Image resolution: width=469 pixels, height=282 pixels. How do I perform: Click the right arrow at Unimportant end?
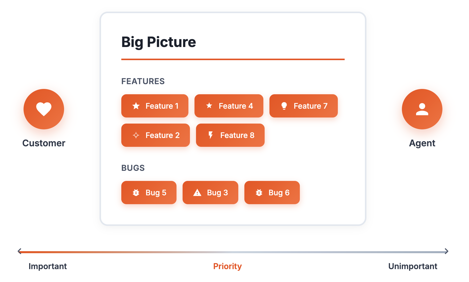pyautogui.click(x=446, y=251)
